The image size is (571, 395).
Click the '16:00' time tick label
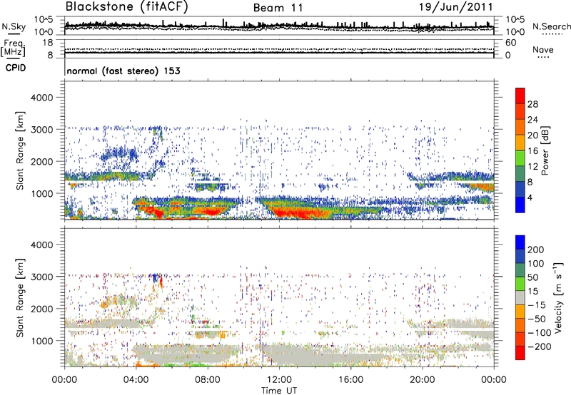click(x=350, y=380)
